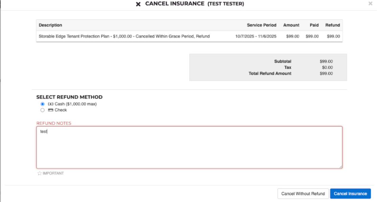Image resolution: width=377 pixels, height=202 pixels.
Task: Close the dialog with top-right × button
Action: click(x=370, y=3)
